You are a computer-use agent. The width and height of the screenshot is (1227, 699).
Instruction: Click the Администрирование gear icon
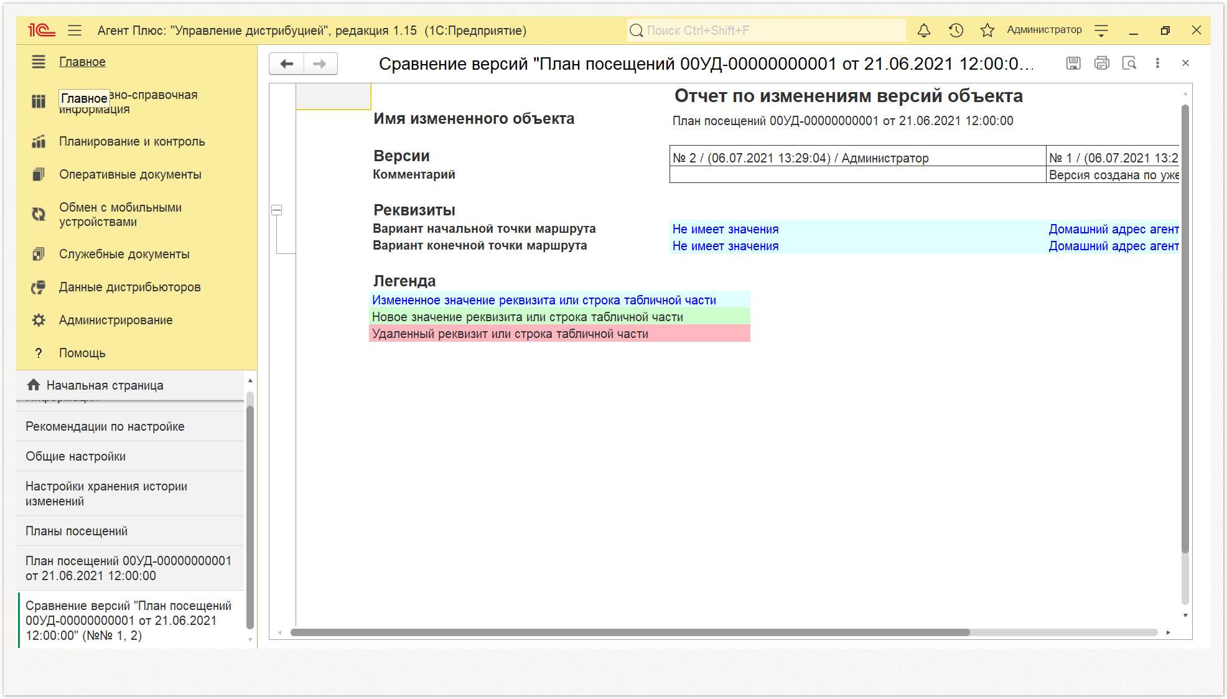point(39,320)
